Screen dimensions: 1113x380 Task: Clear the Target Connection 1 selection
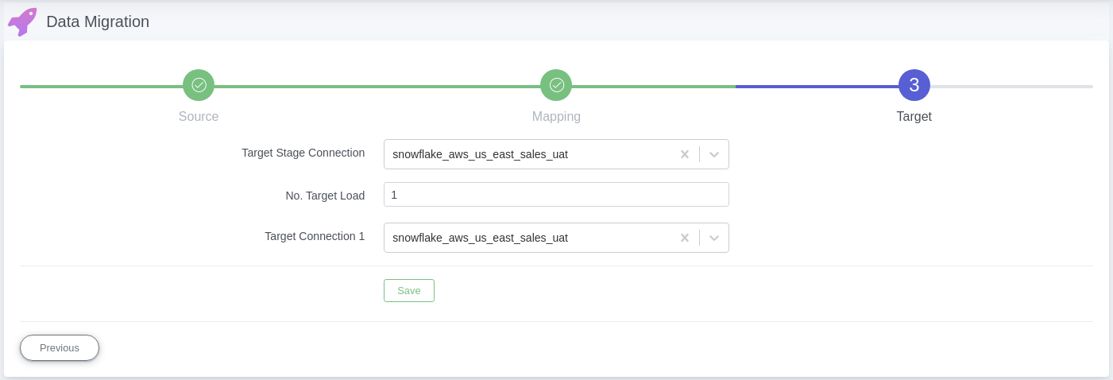tap(685, 238)
